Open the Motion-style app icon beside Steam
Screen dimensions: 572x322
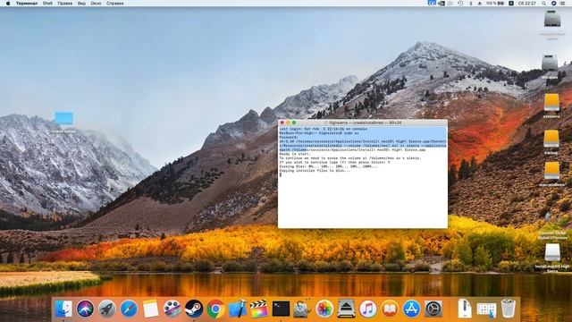pyautogui.click(x=172, y=309)
